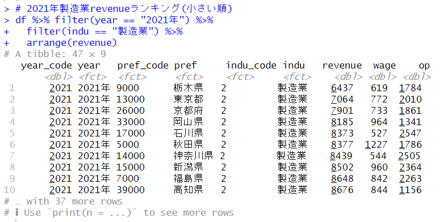The height and width of the screenshot is (222, 440).
Task: Click revenue value '8648'
Action: tap(342, 178)
